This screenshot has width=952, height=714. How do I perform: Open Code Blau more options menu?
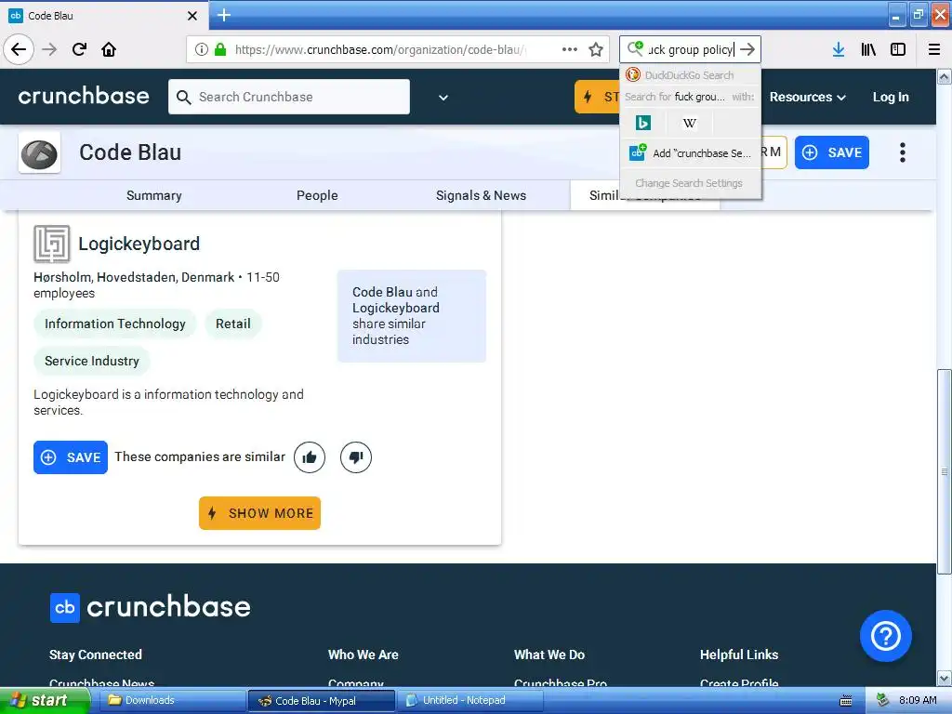903,152
